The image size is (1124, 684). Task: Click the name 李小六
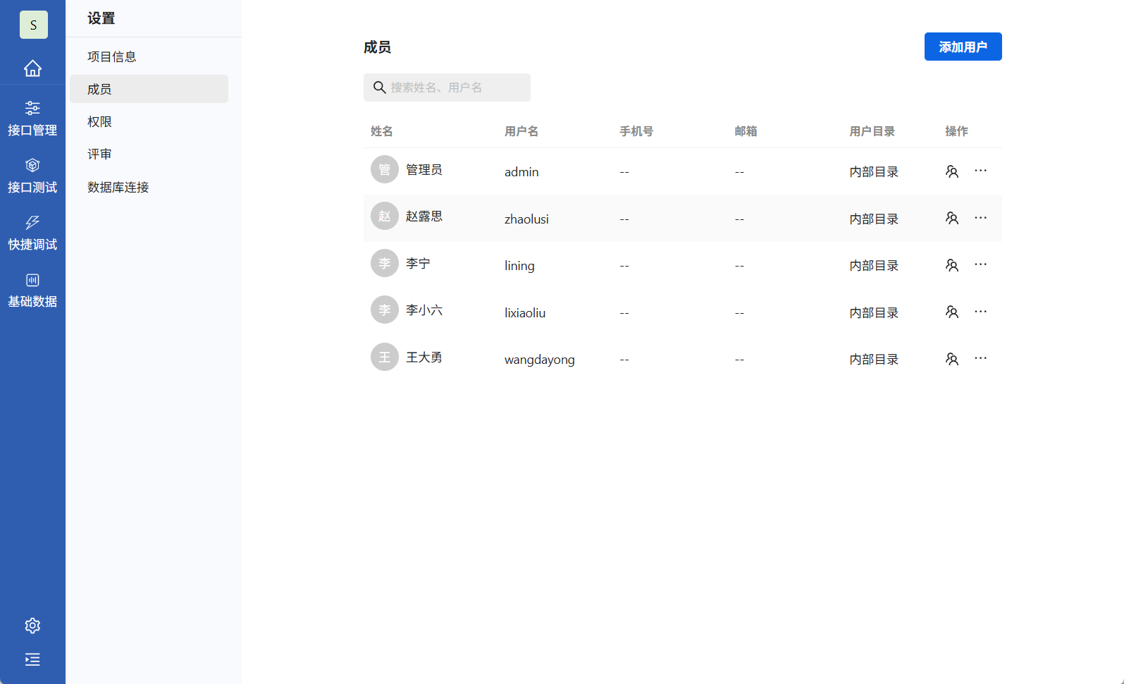(x=424, y=310)
